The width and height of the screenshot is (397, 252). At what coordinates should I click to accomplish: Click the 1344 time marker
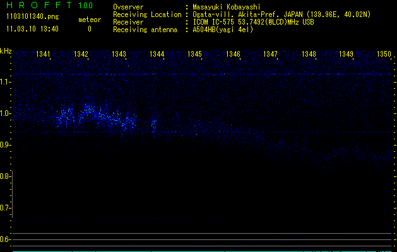[157, 54]
